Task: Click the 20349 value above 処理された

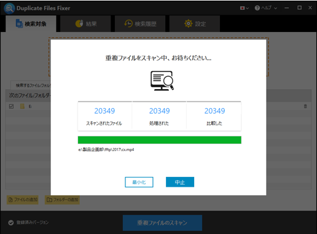Action: (160, 111)
